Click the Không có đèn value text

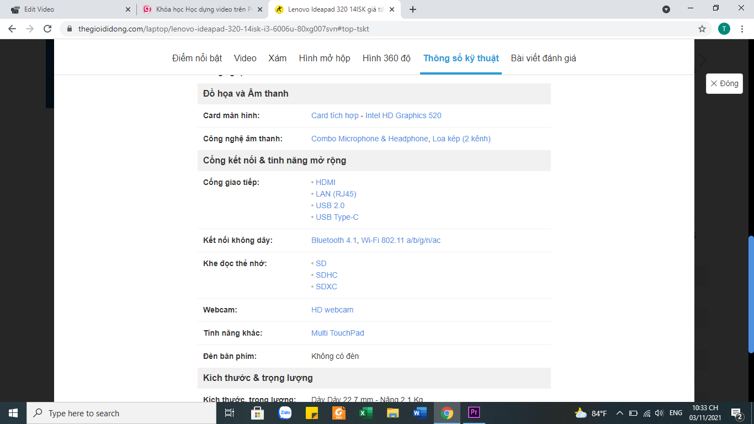[335, 356]
